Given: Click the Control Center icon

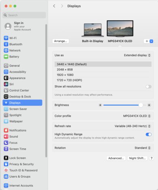Looking at the screenshot, I should pos(6,90).
